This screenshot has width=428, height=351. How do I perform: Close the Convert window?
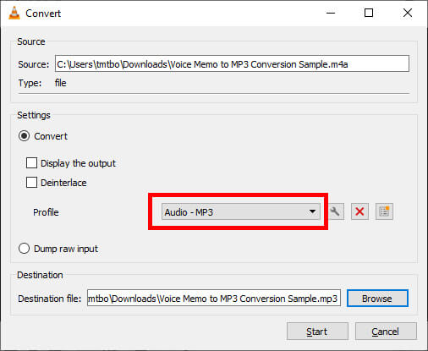point(408,13)
